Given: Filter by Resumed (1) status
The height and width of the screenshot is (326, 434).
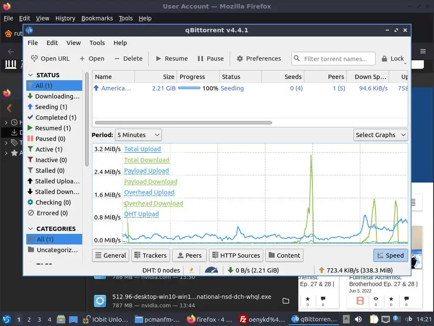Looking at the screenshot, I should pos(54,128).
